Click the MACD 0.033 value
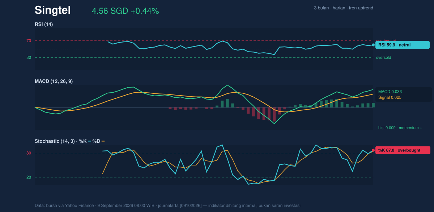Viewport: 434px width, 212px height. pos(390,92)
